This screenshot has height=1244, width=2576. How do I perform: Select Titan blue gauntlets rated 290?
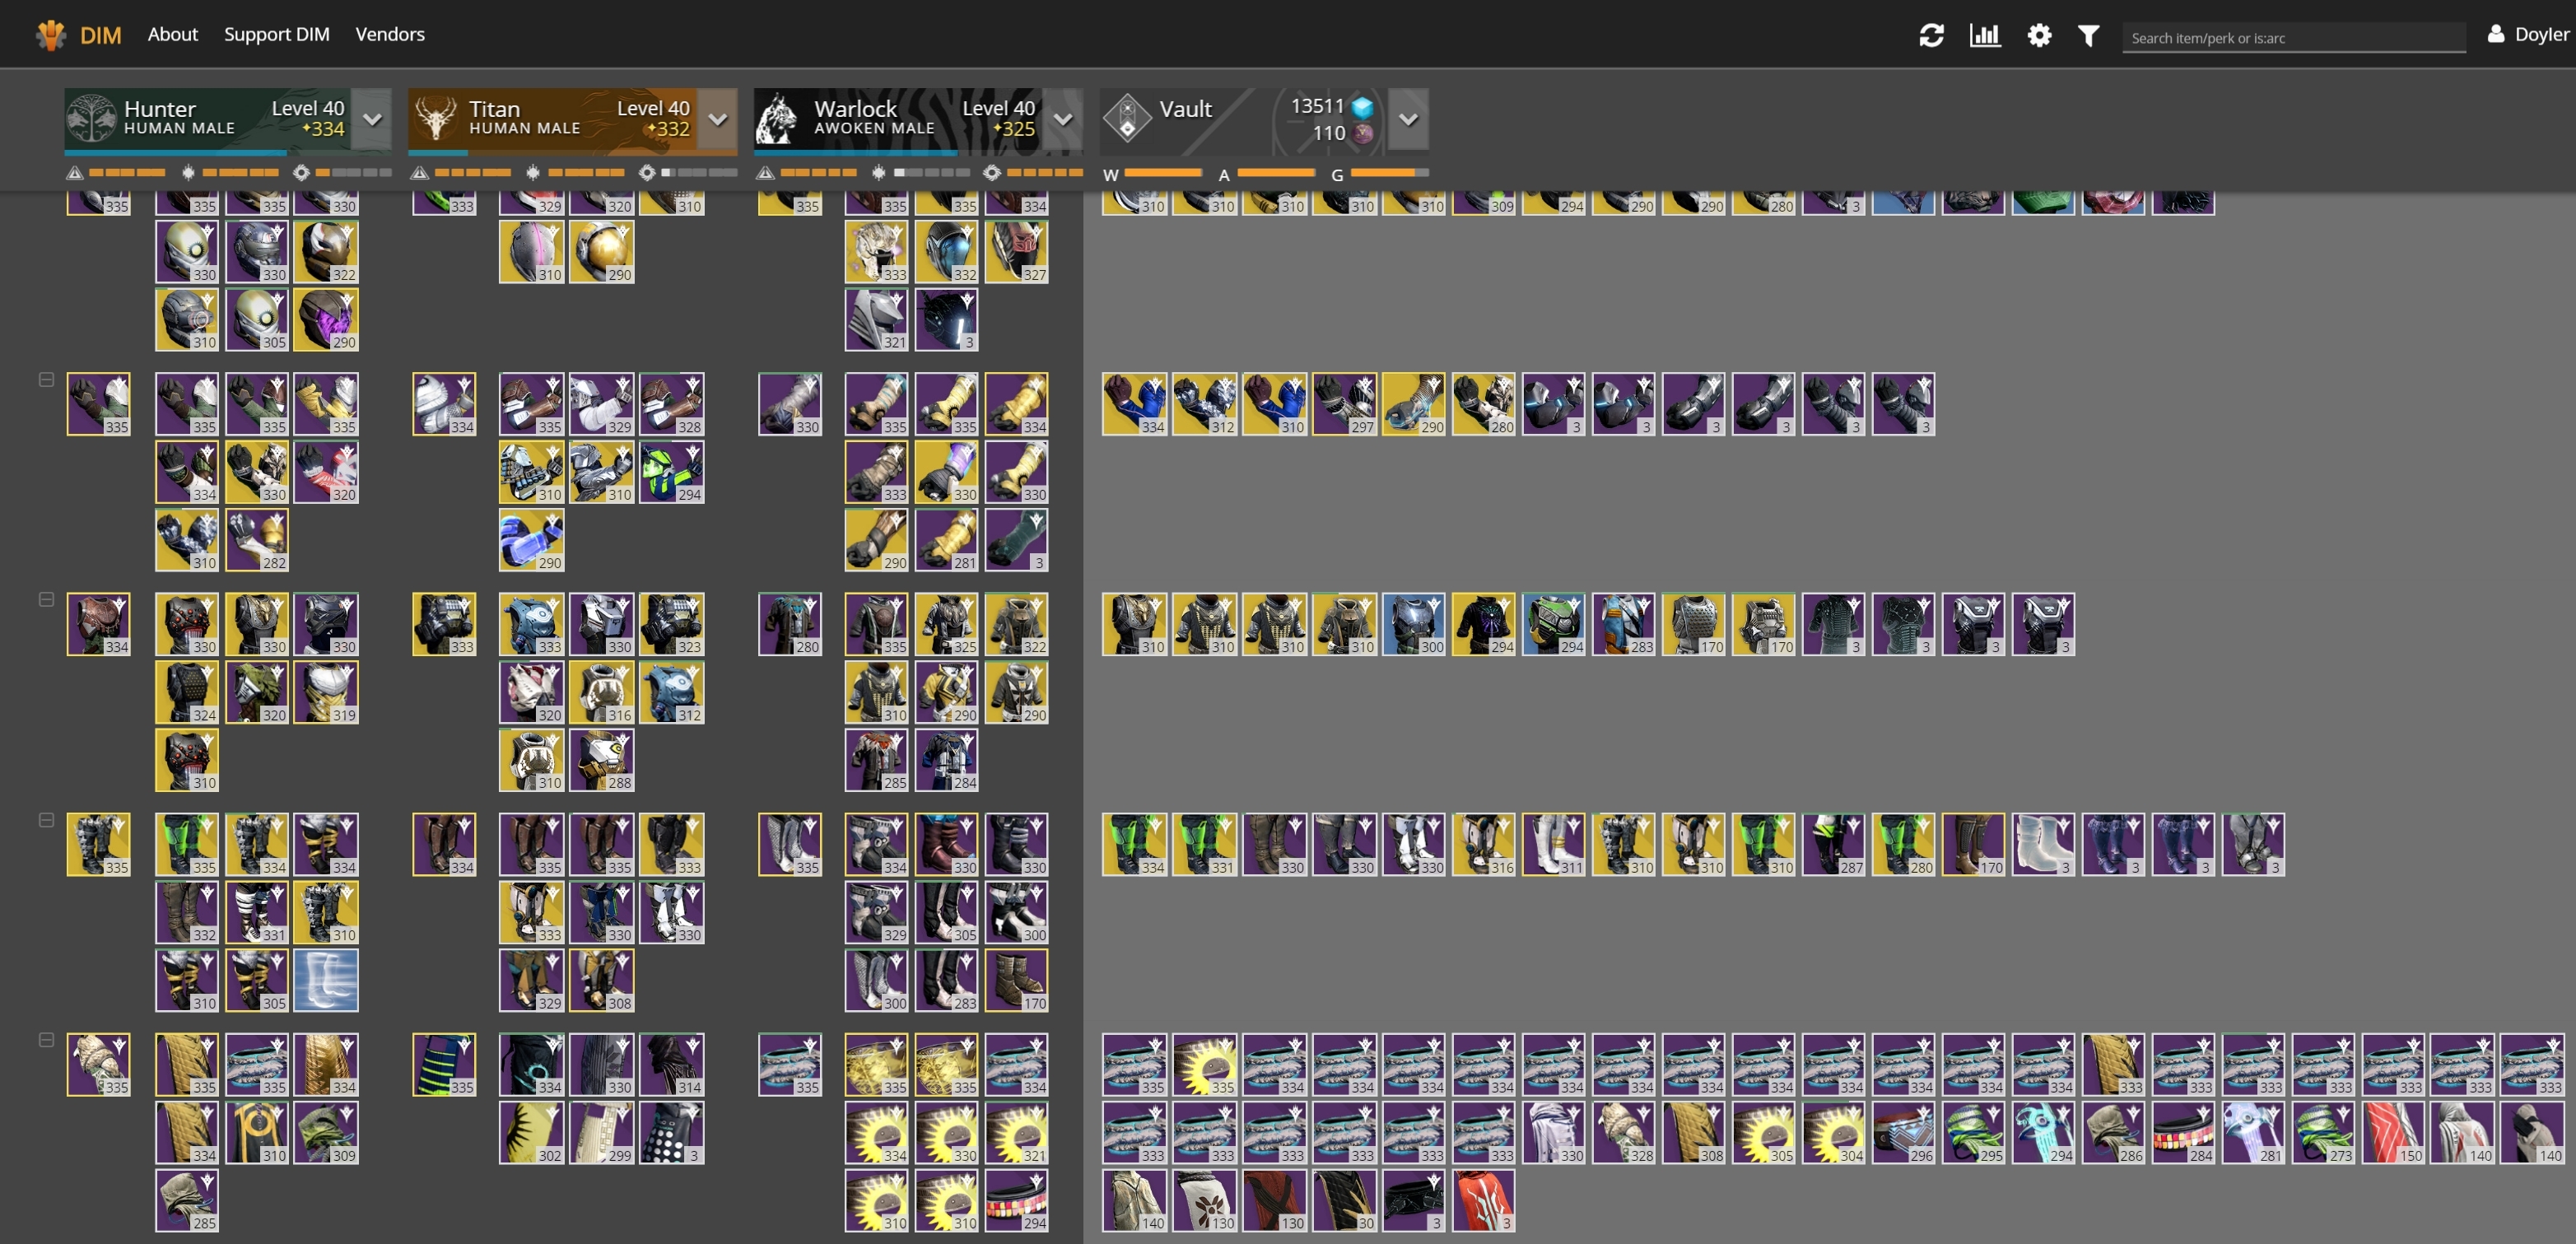coord(531,540)
